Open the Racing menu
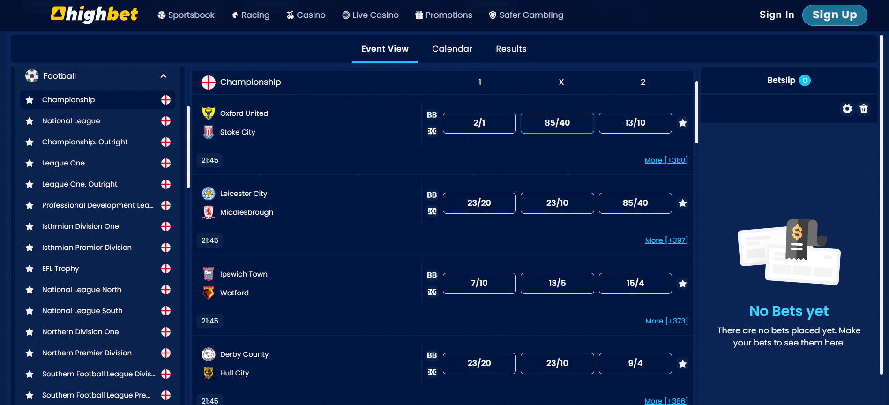This screenshot has height=405, width=889. click(251, 15)
